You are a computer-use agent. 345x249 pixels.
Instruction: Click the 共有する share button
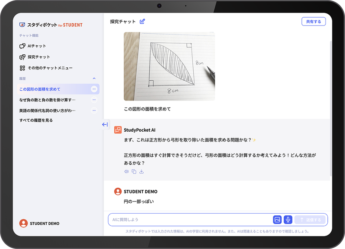click(314, 21)
